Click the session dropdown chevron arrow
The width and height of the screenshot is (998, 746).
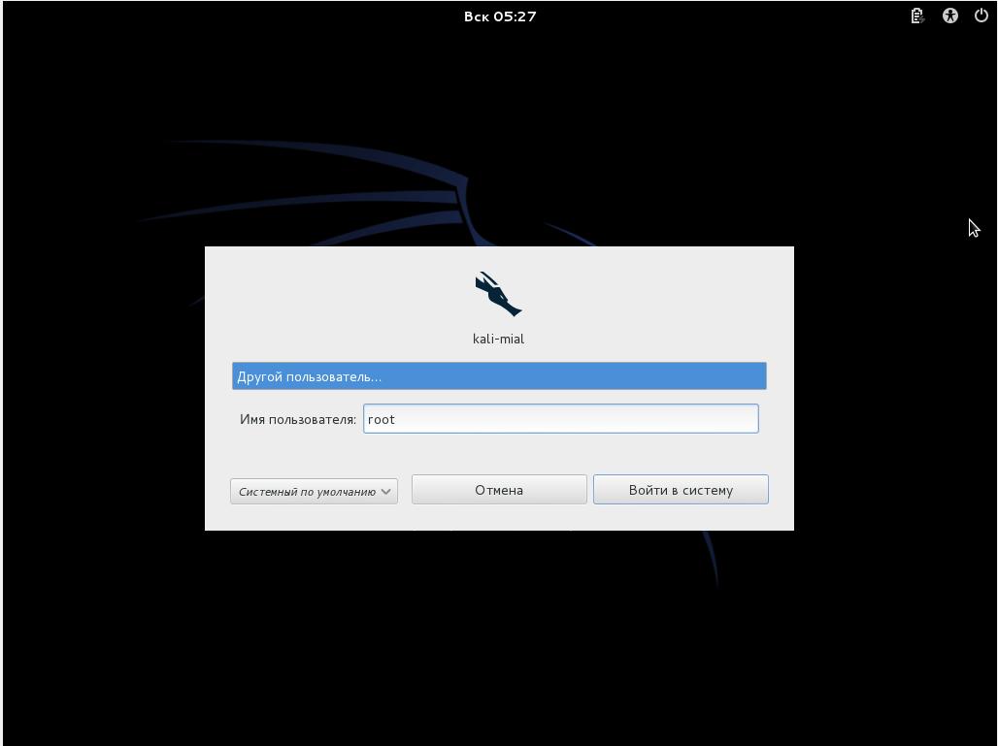coord(385,491)
